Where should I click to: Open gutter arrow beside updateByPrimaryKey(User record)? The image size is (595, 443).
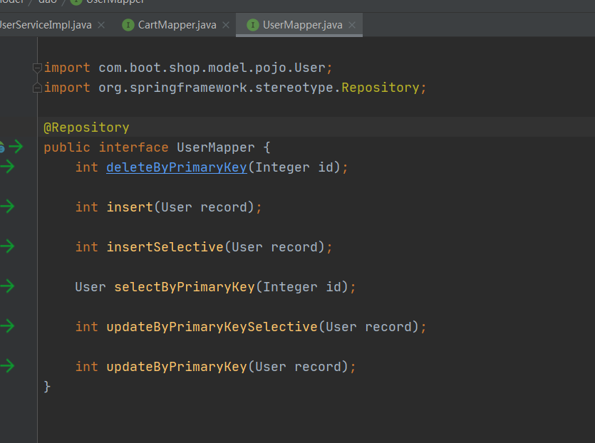click(7, 365)
